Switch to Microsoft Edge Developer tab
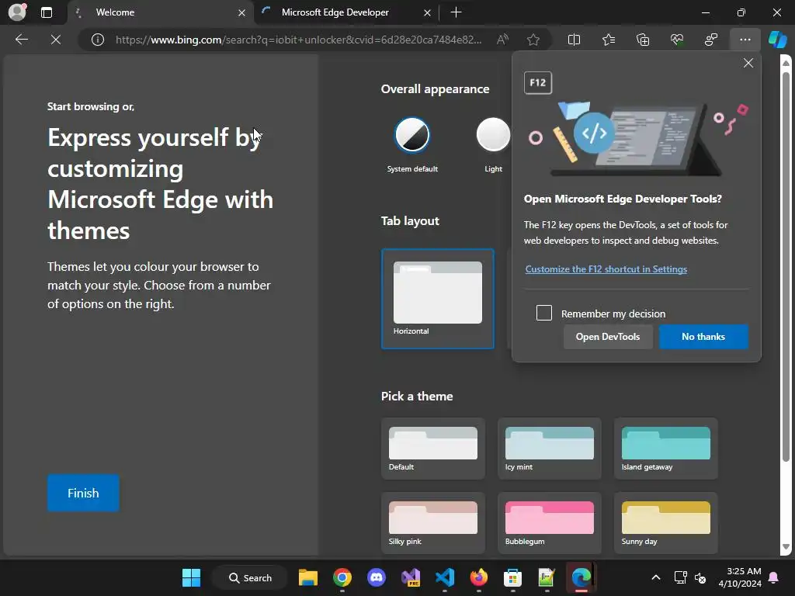Screen dimensions: 795x596 [347, 12]
